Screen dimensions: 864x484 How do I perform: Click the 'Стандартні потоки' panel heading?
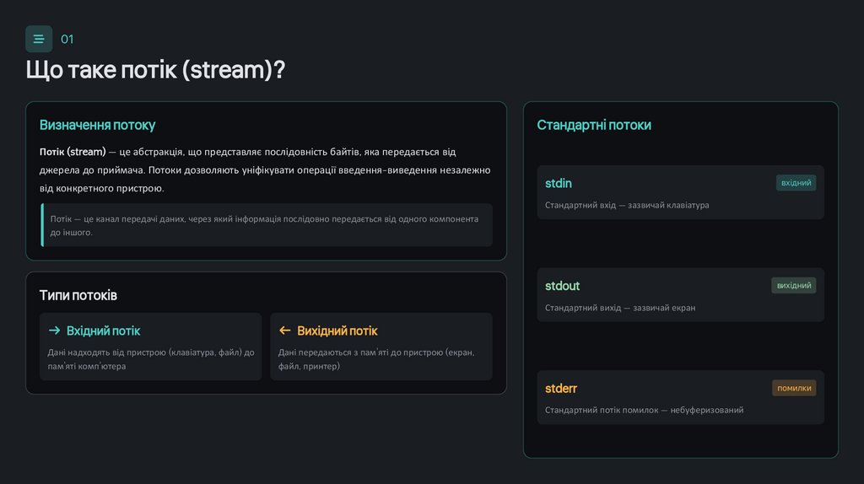(594, 125)
